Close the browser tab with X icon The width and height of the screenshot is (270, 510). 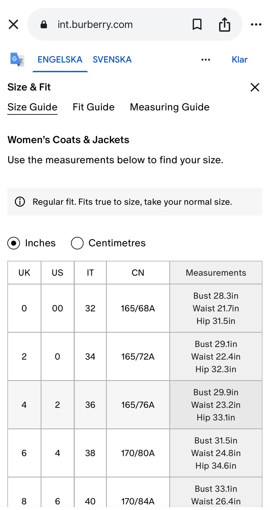[x=13, y=24]
